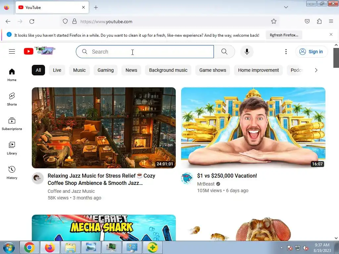This screenshot has width=339, height=254.
Task: Show hidden system tray icons
Action: pos(281,248)
